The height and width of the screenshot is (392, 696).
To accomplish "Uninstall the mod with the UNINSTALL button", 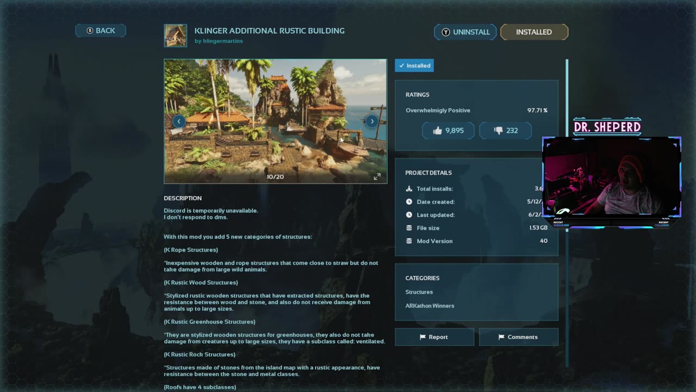I will click(465, 32).
